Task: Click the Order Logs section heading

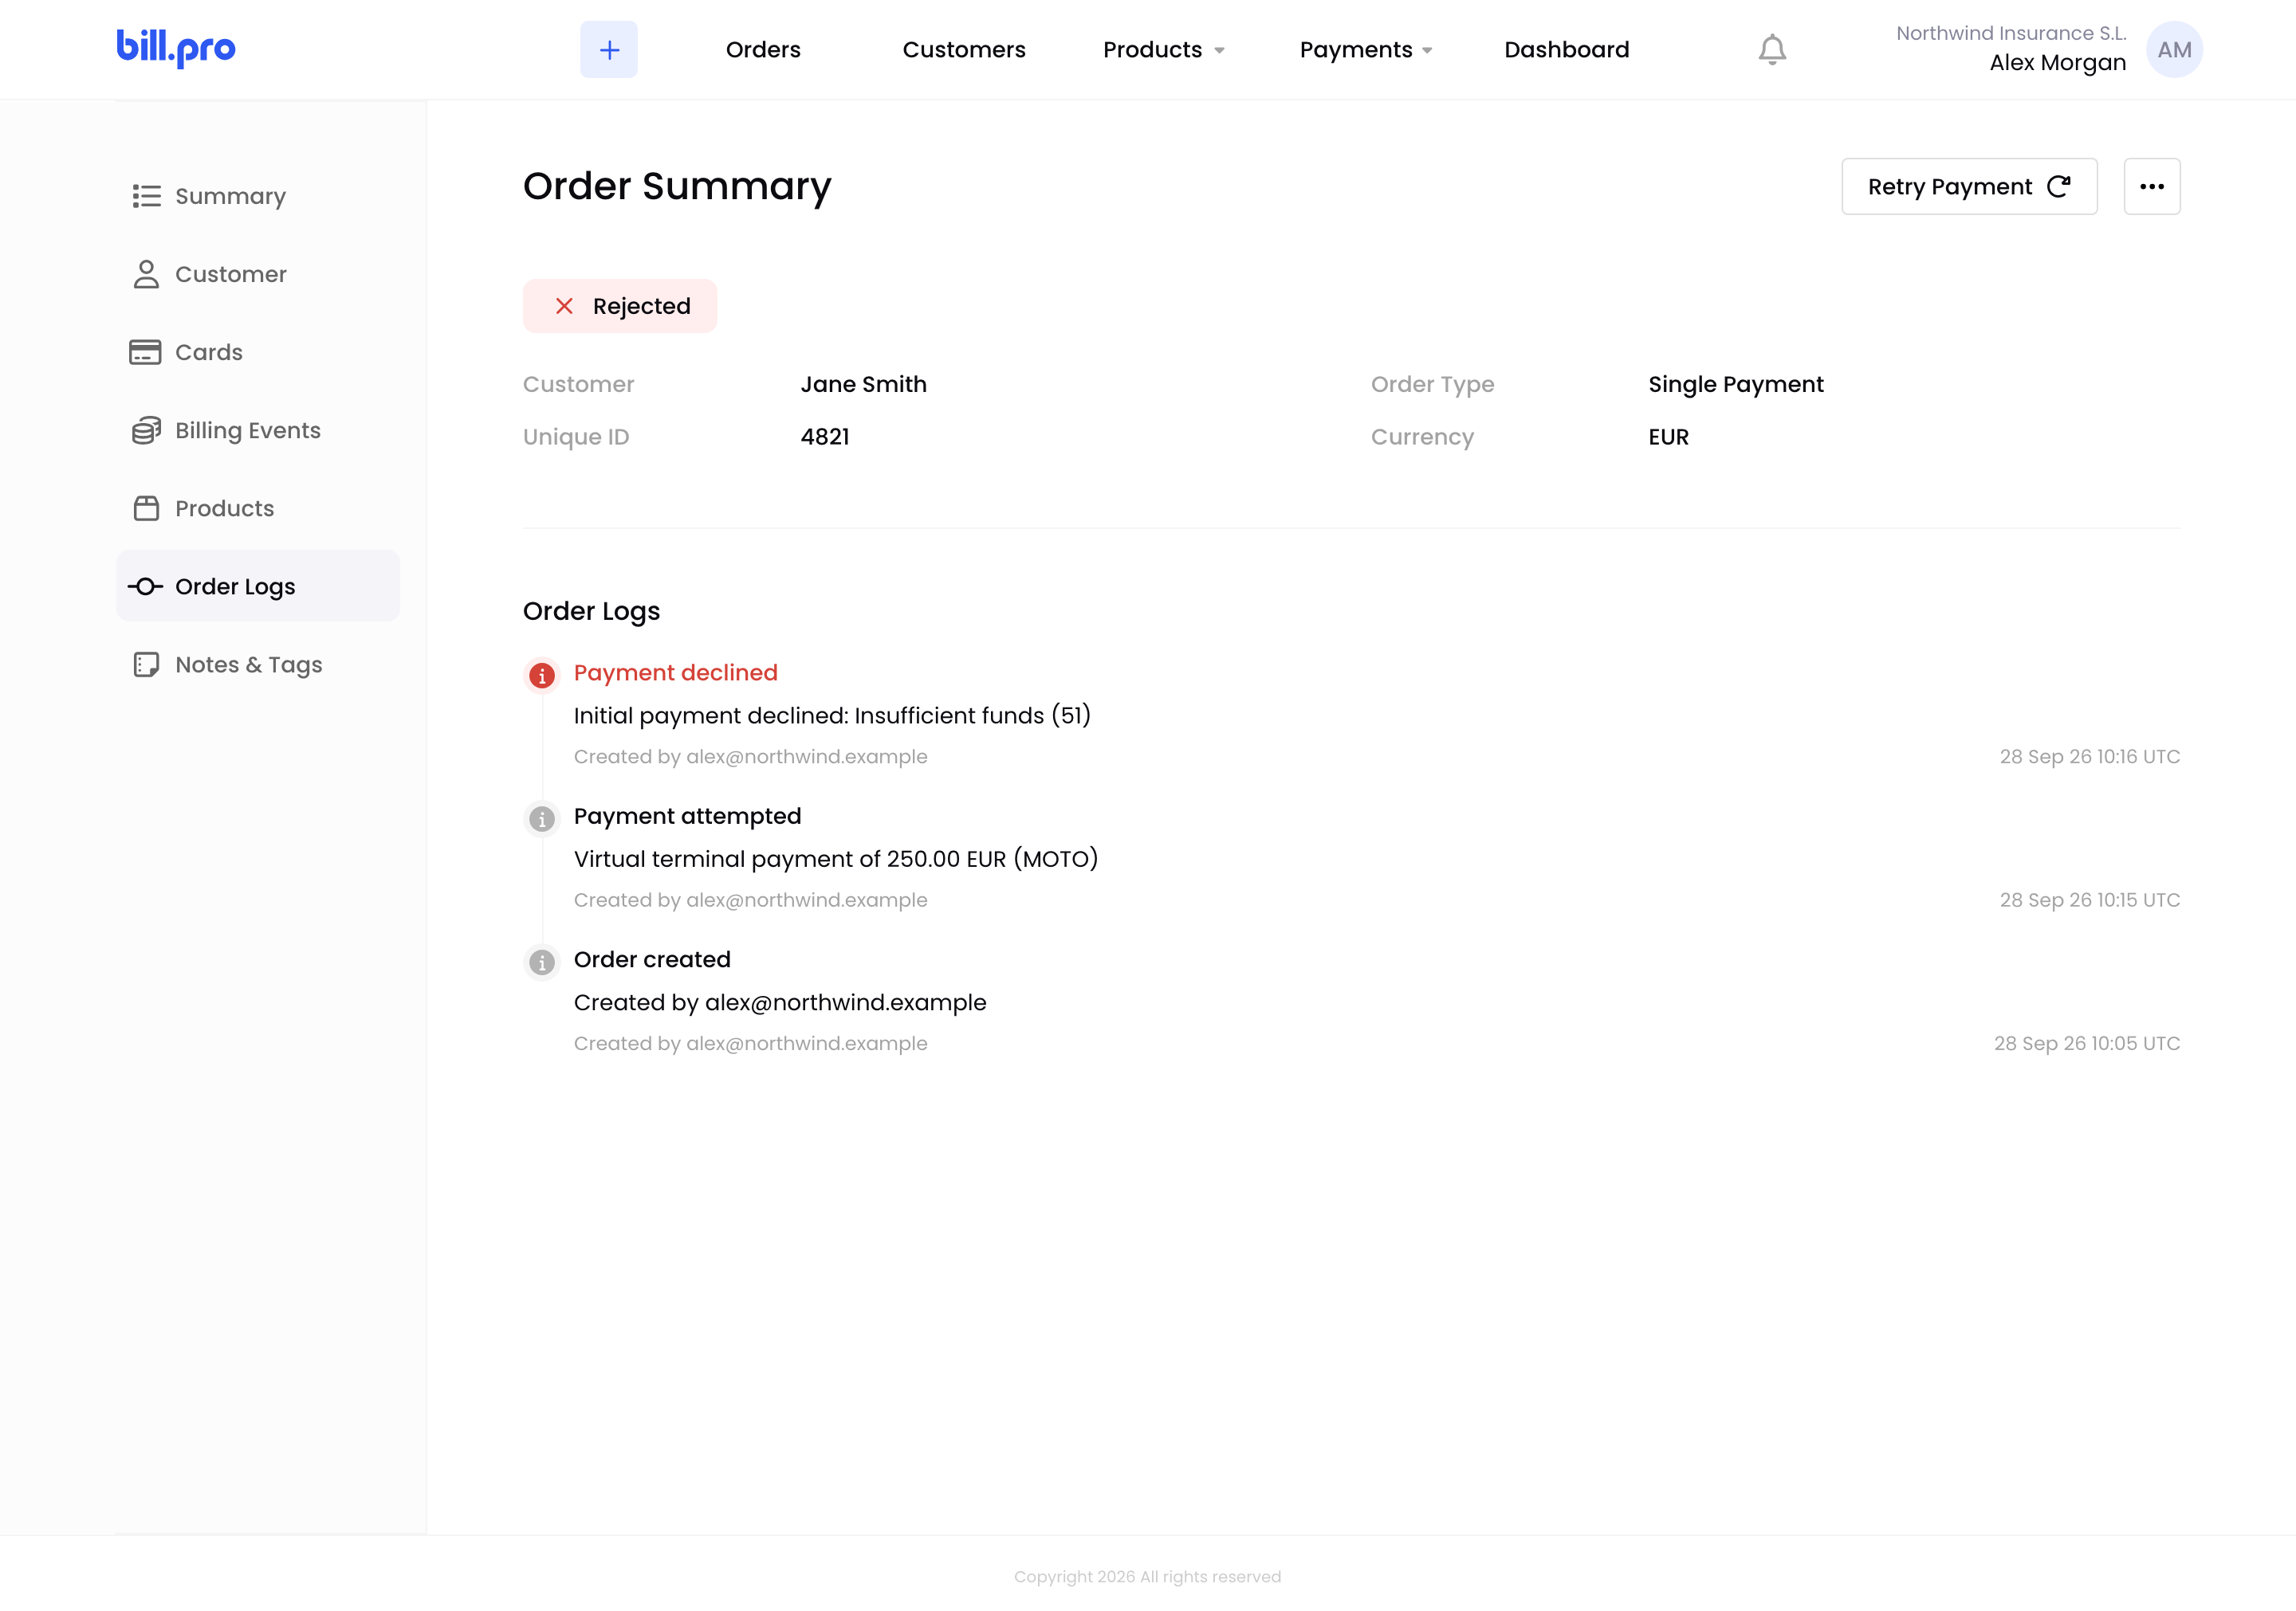Action: [591, 610]
